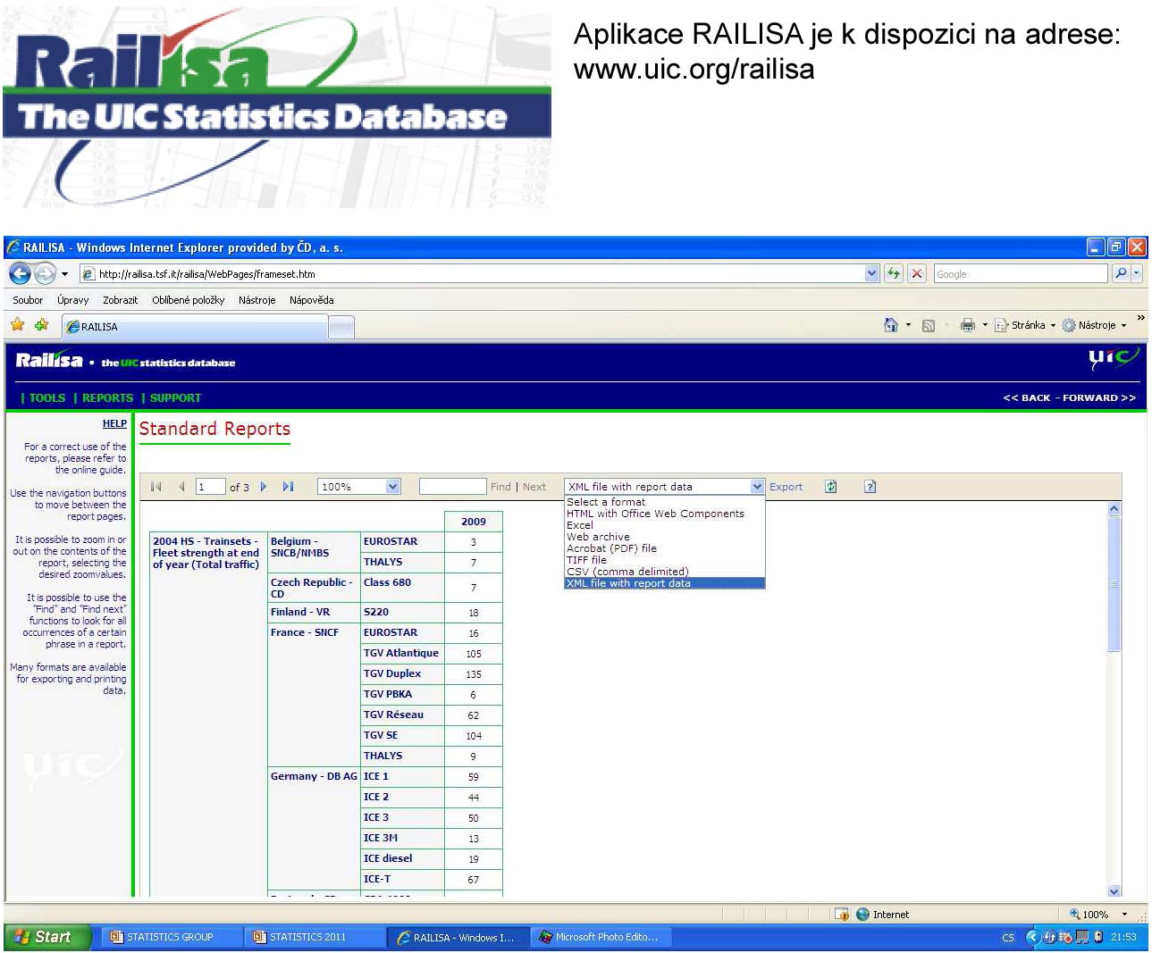Go to next report page icon
The image size is (1152, 953).
264,487
